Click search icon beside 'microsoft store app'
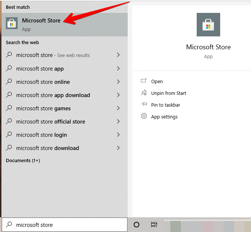This screenshot has height=232, width=251. (x=9, y=68)
